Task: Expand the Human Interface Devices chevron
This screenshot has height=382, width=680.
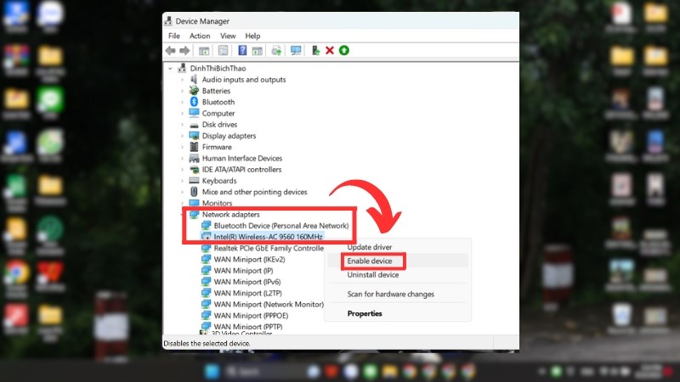Action: (182, 159)
